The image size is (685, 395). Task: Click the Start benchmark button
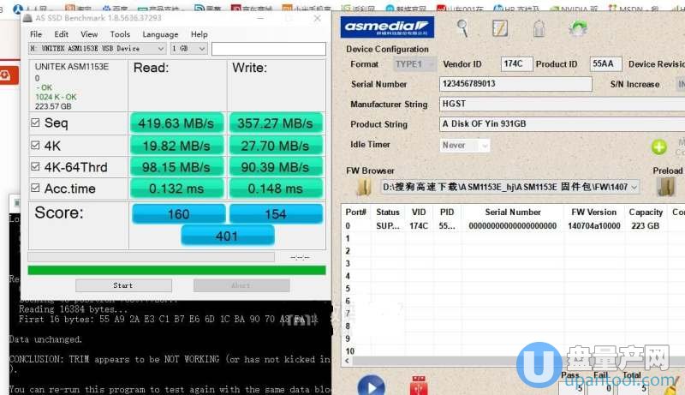click(x=122, y=285)
